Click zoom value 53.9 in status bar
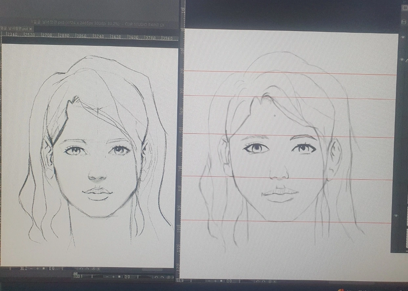Screen dimensions: 408x291 [x=180, y=281]
